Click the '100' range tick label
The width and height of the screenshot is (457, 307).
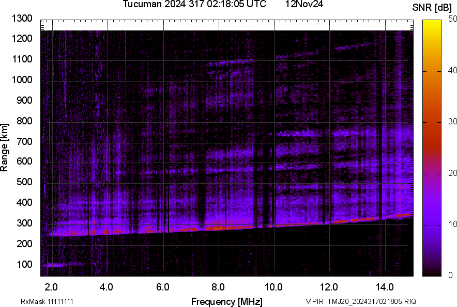click(x=24, y=265)
